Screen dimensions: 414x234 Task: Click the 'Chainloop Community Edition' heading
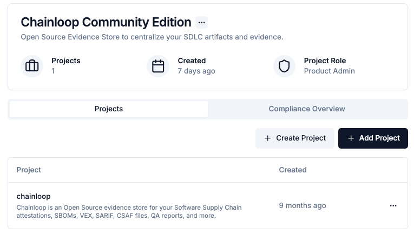106,22
